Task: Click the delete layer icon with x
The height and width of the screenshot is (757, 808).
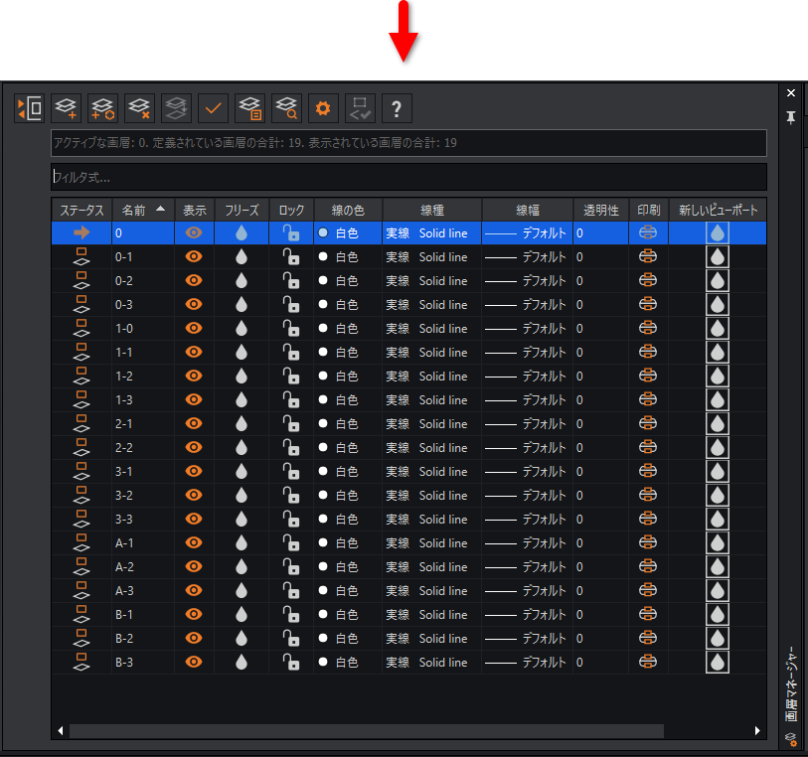Action: [139, 108]
